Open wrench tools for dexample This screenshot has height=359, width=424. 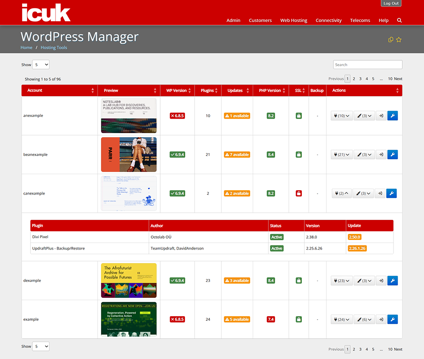[x=393, y=281]
